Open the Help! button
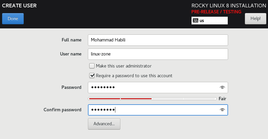 (x=255, y=19)
